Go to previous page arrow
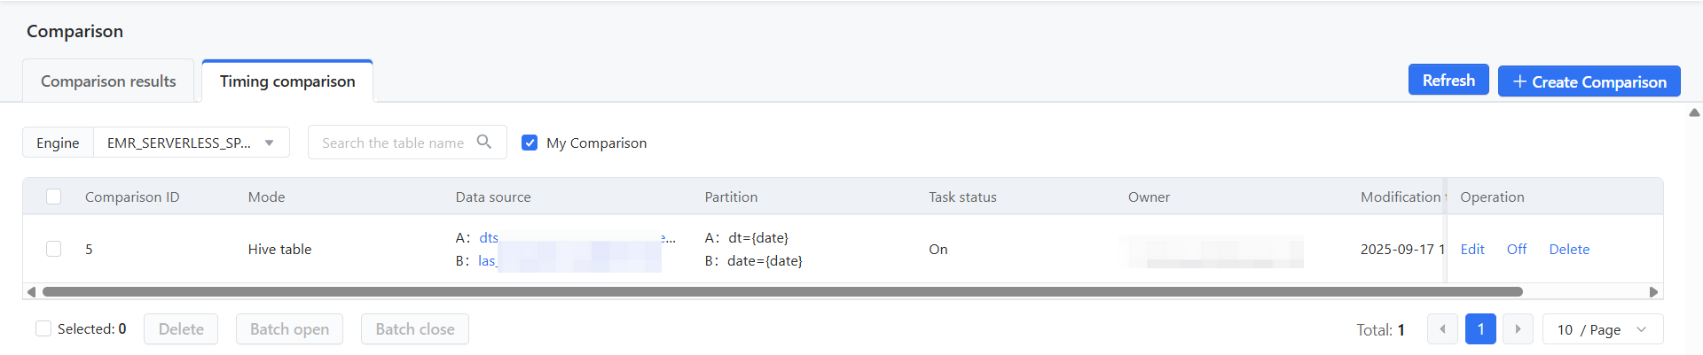 click(x=1442, y=329)
